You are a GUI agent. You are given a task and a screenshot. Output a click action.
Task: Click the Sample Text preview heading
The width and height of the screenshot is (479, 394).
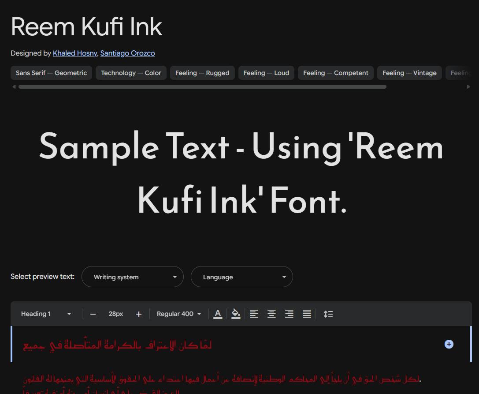point(241,173)
